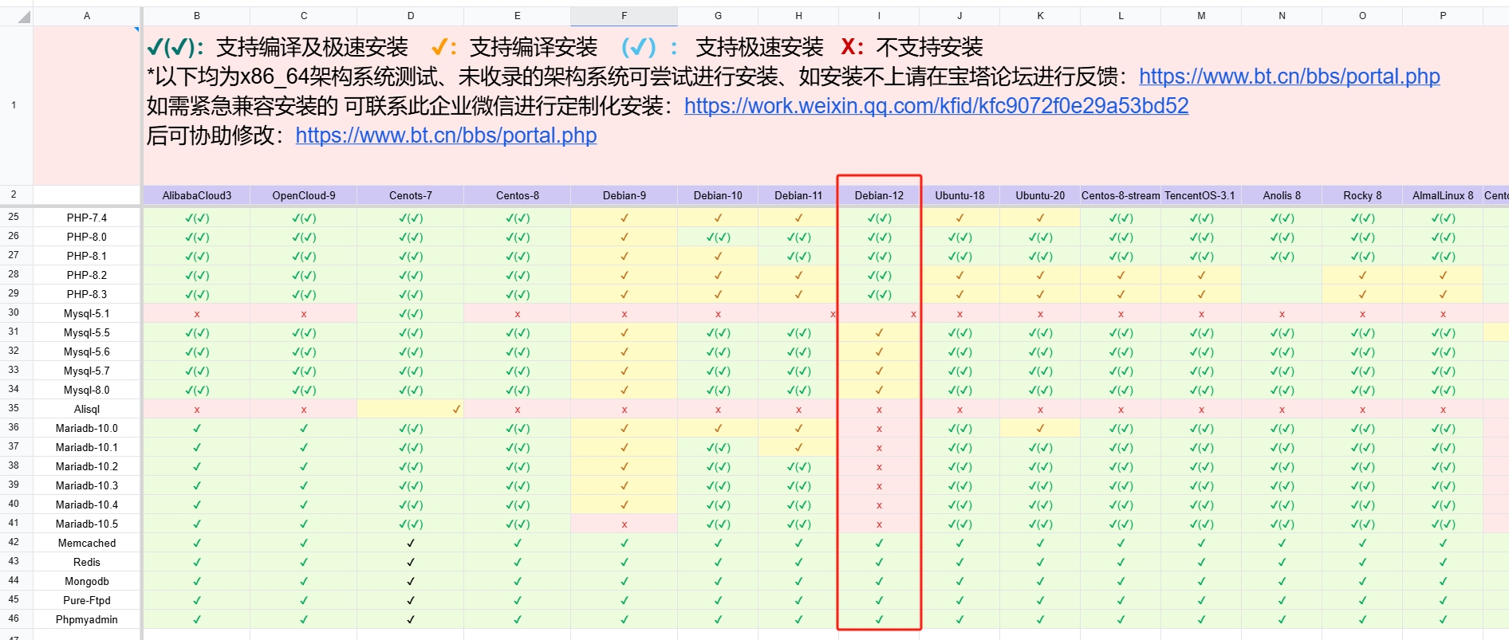Click the AlibabaCloud3 header cell
The height and width of the screenshot is (640, 1509).
197,195
